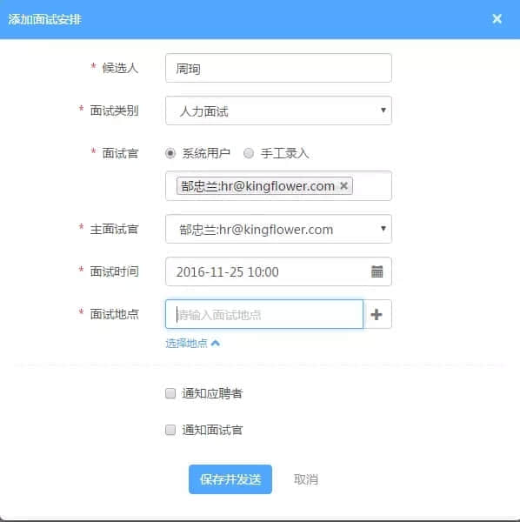
Task: Collapse the 选择地点 chevron arrow
Action: click(x=216, y=343)
